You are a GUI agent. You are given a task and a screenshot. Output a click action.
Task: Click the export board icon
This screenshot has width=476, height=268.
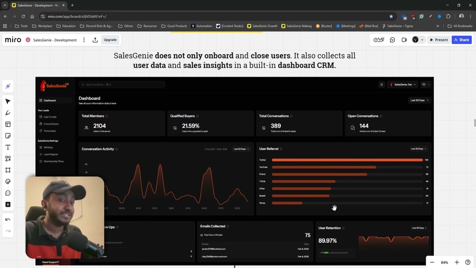95,40
